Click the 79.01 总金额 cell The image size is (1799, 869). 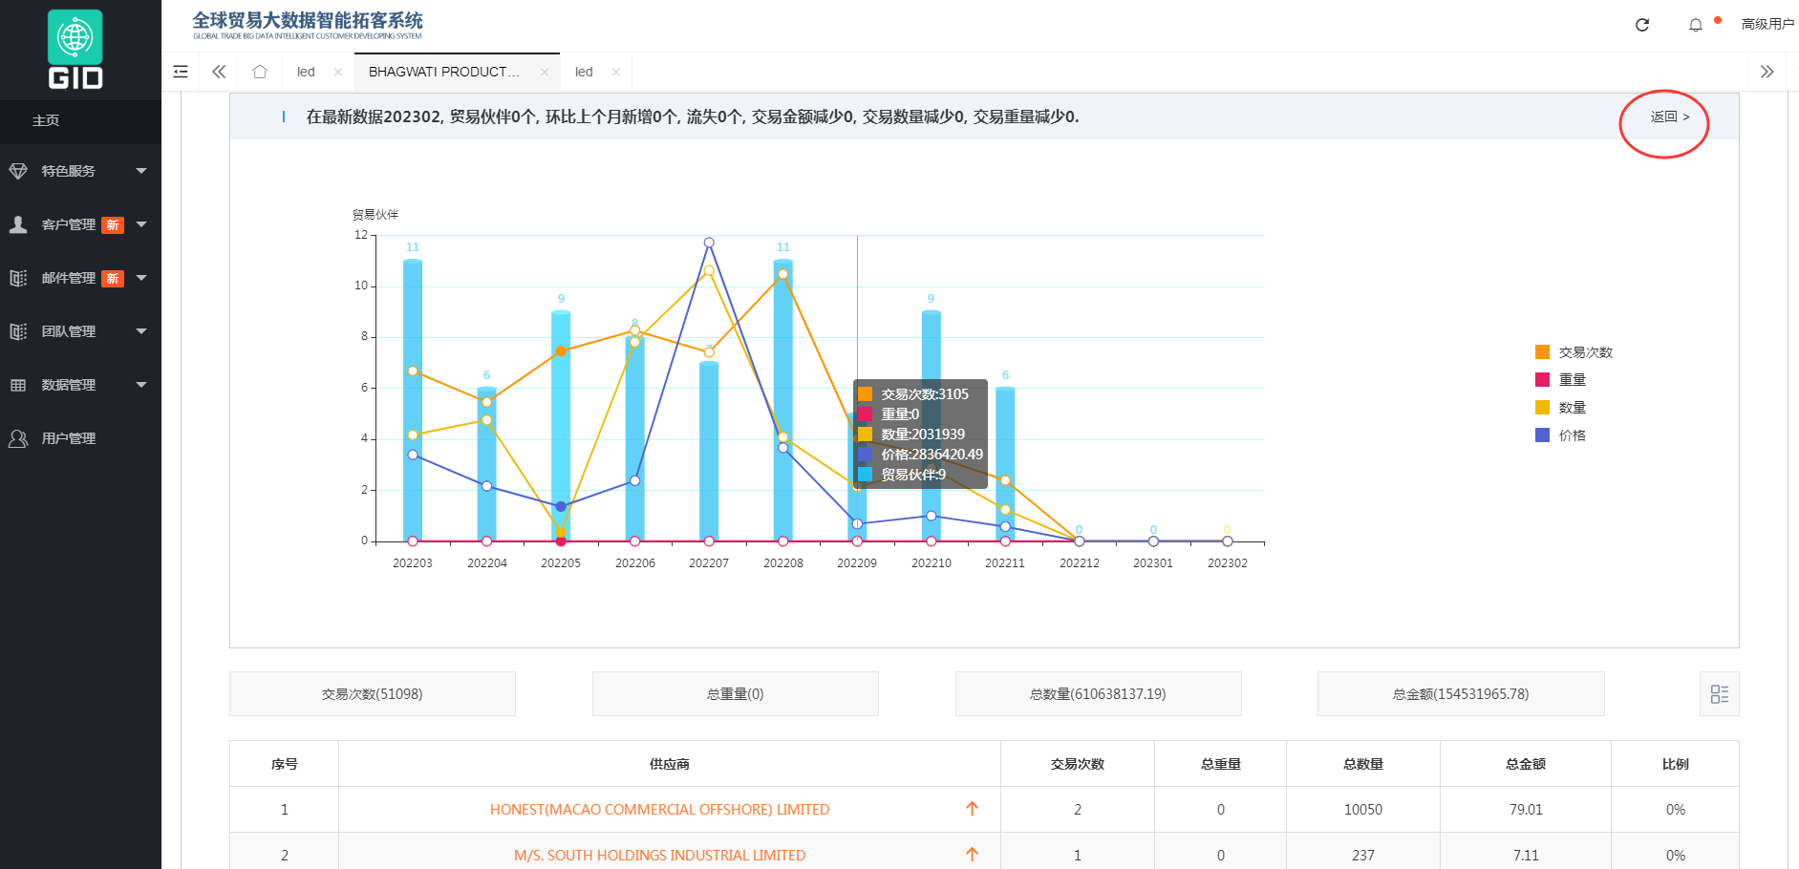point(1526,810)
